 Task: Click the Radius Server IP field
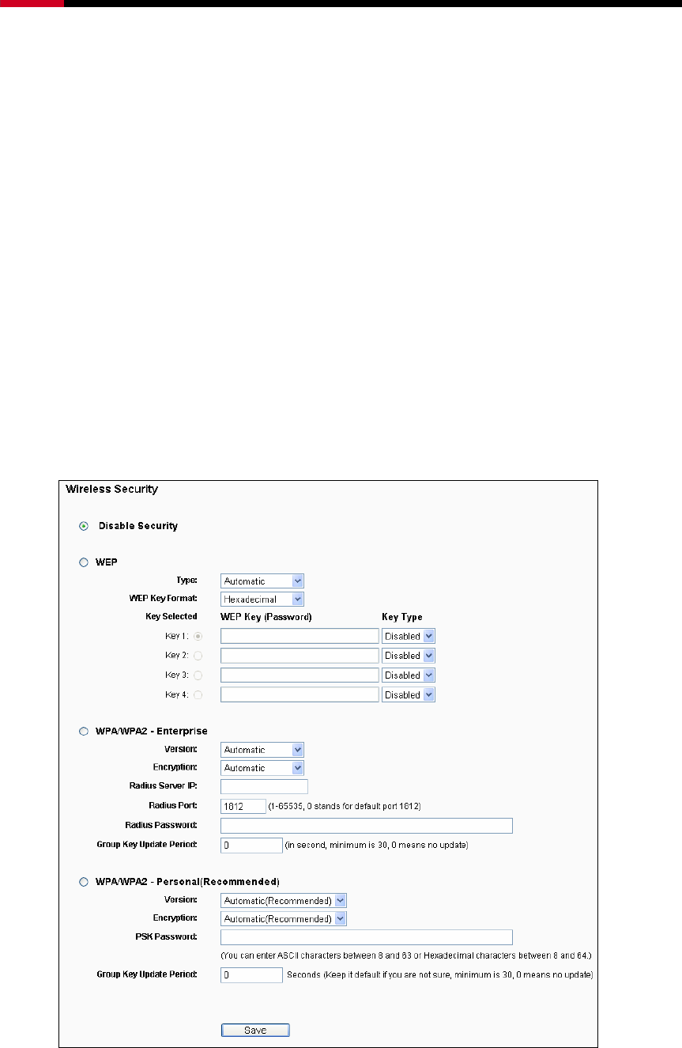(x=264, y=786)
